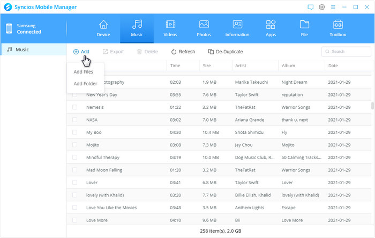Click album thank u, next
Viewport: 375px width, 238px height.
click(x=295, y=120)
